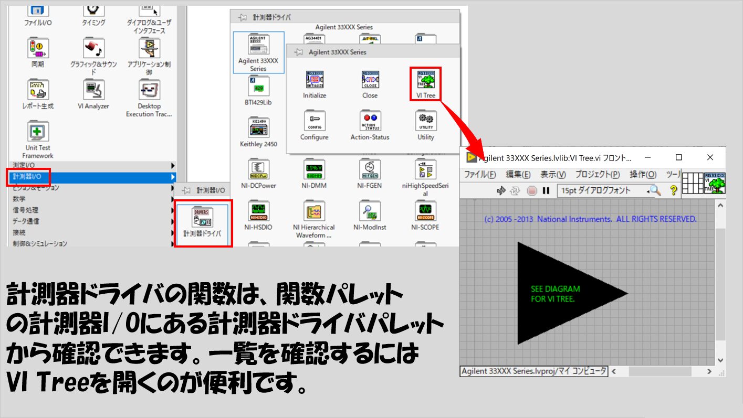
Task: Expand the ビジョン&モーション category row
Action: click(x=92, y=188)
